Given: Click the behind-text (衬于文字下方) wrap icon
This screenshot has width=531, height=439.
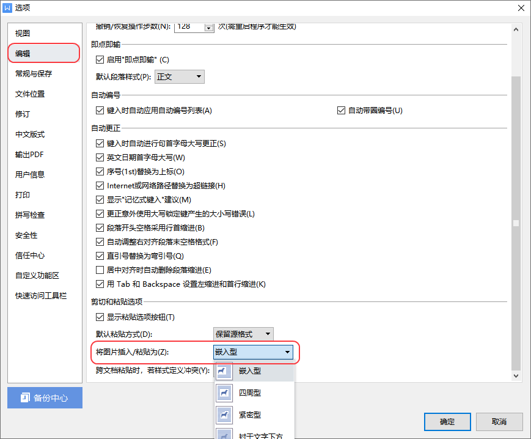Looking at the screenshot, I should pos(224,434).
